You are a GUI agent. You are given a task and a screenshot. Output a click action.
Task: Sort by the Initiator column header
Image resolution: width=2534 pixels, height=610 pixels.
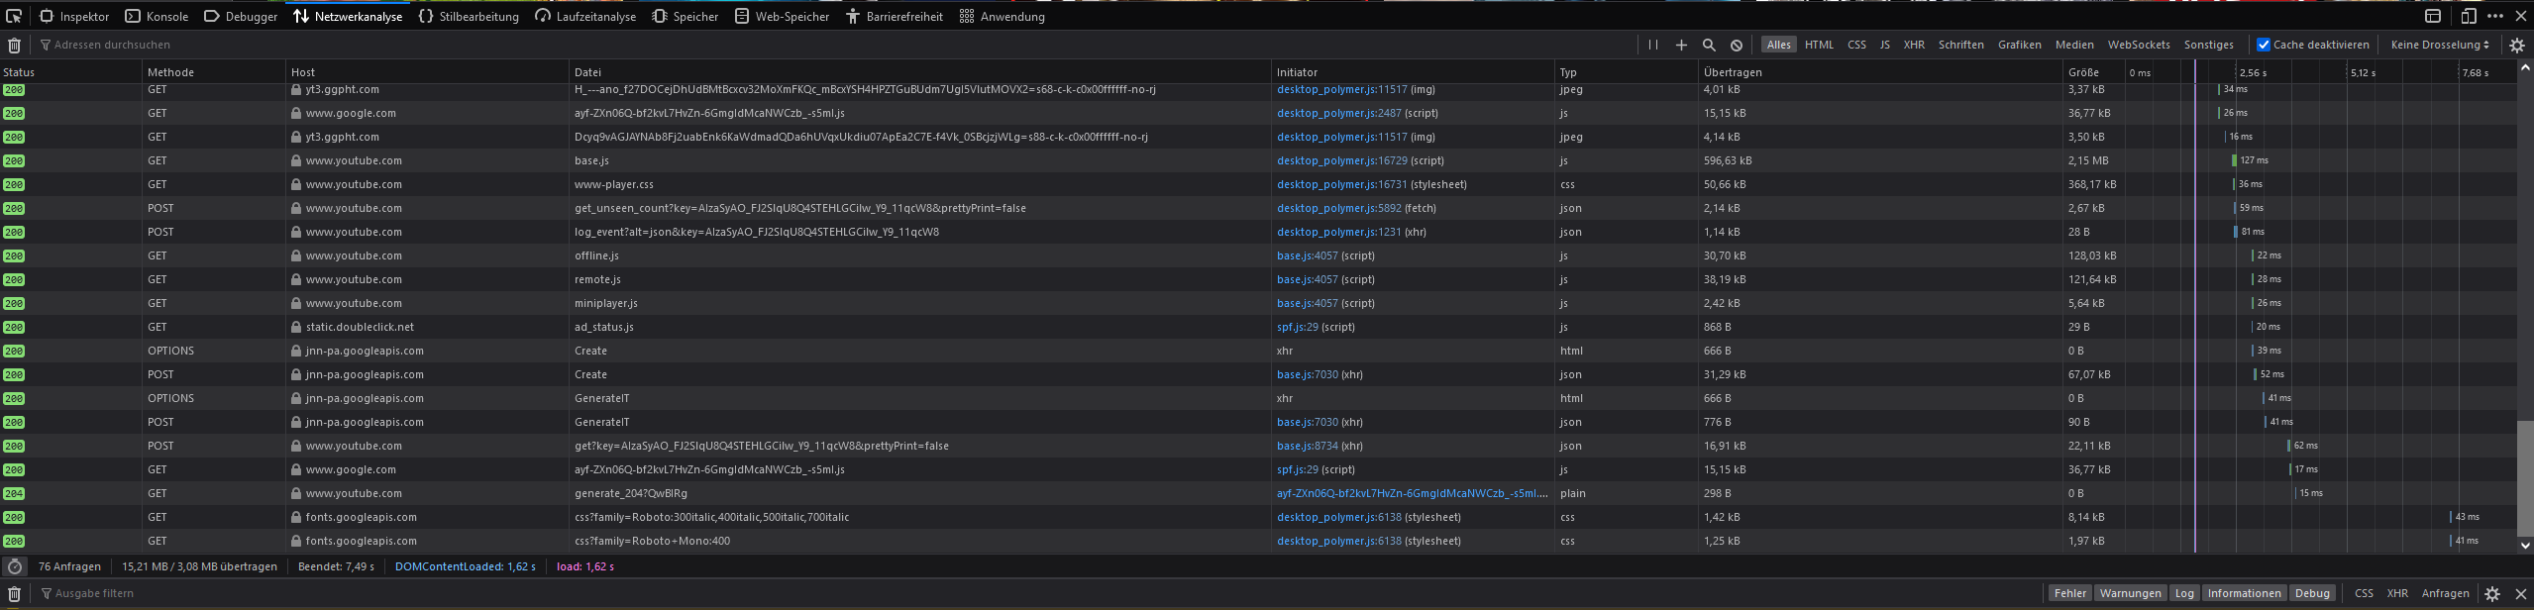pyautogui.click(x=1414, y=72)
